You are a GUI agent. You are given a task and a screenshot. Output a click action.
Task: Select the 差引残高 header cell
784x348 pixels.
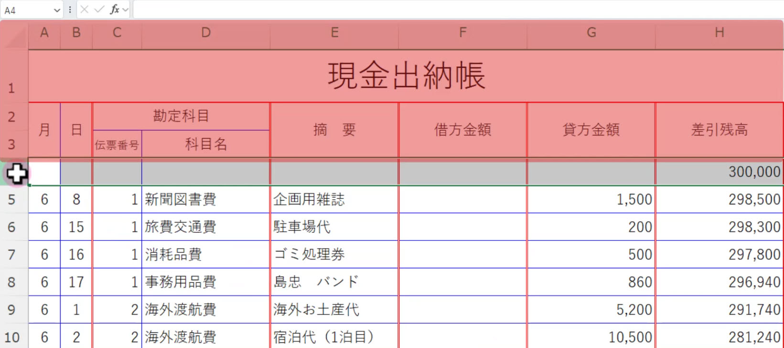[x=719, y=130]
